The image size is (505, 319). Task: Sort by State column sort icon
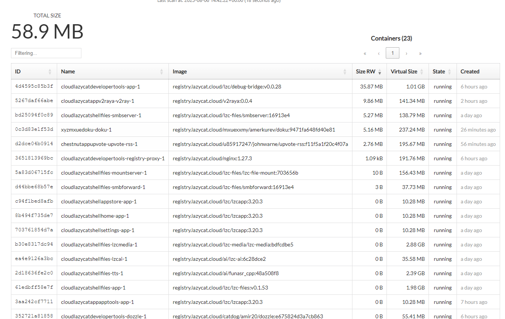coord(449,72)
